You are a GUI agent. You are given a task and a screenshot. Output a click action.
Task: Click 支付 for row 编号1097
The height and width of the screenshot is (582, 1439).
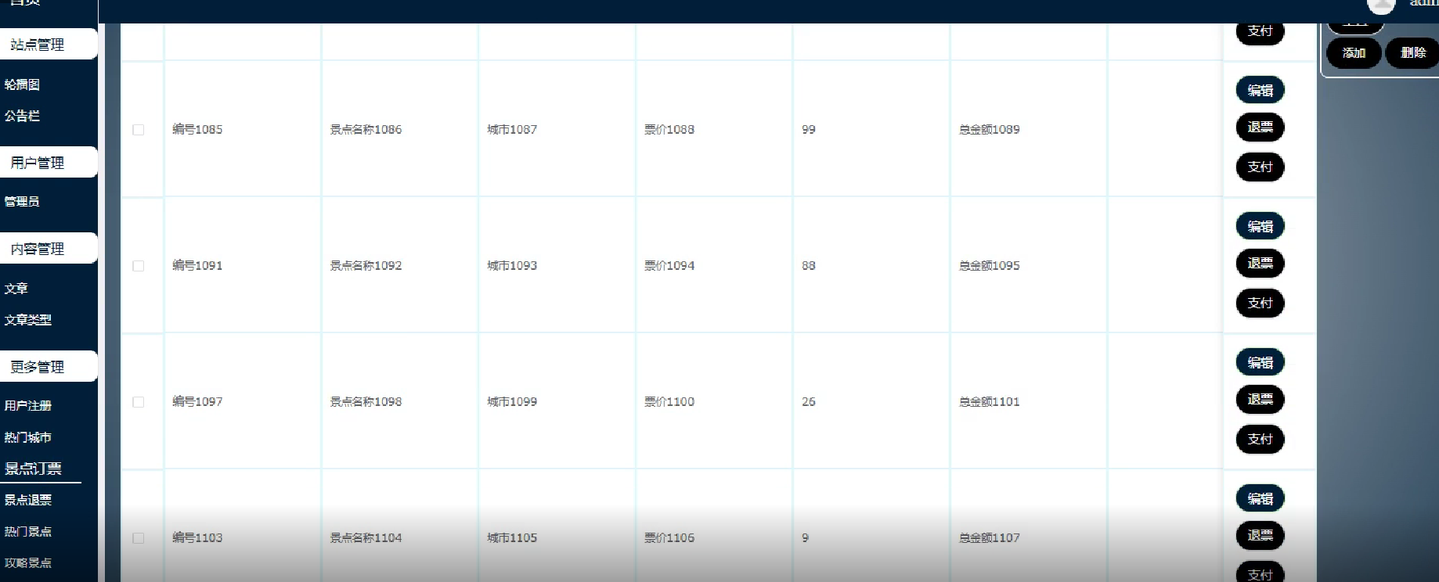(1260, 439)
